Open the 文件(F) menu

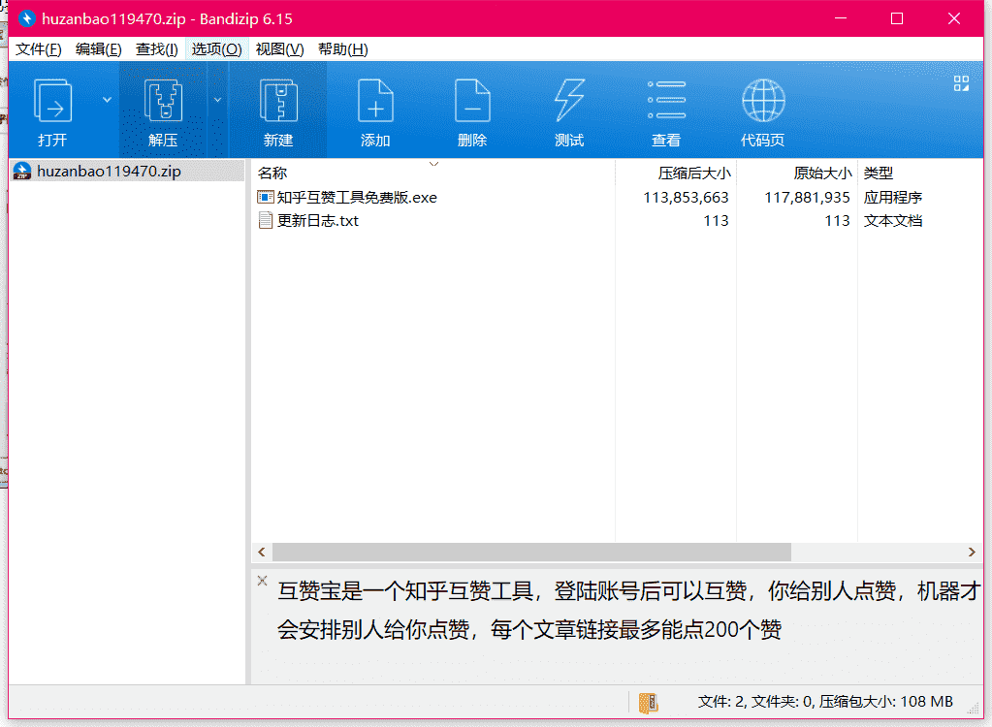click(x=39, y=49)
